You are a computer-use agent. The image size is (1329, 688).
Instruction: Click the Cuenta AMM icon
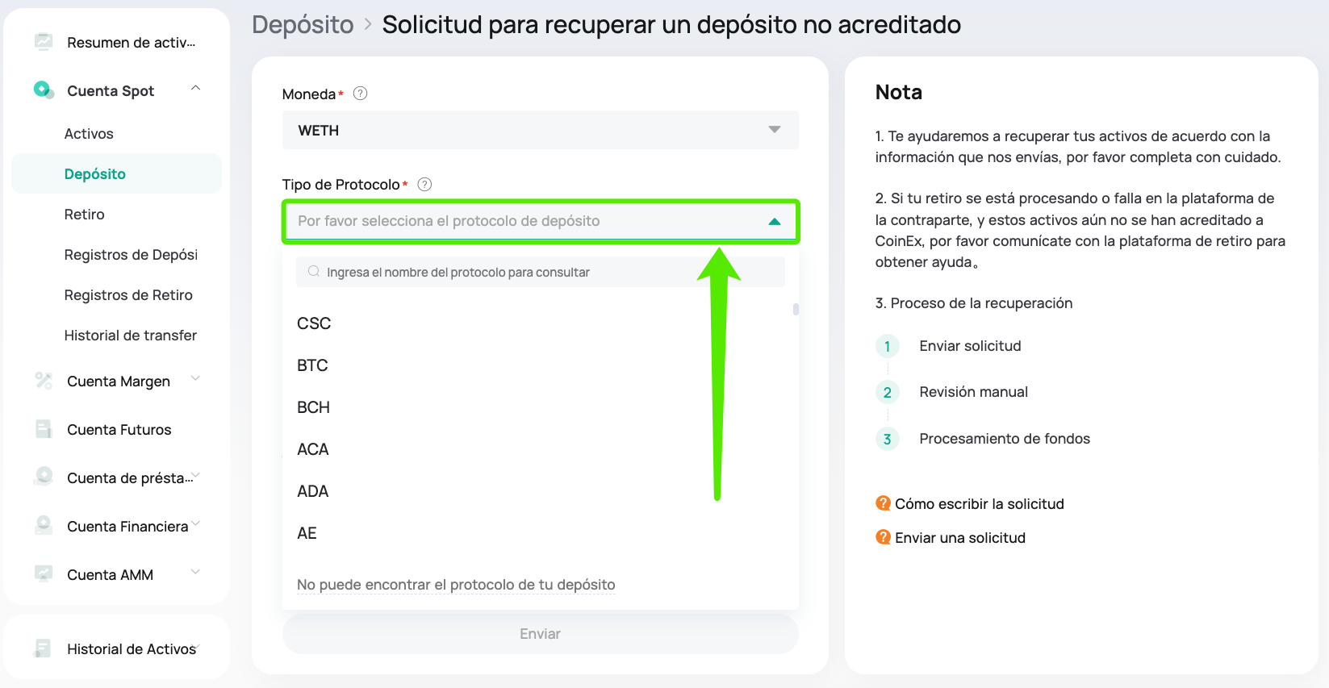44,573
